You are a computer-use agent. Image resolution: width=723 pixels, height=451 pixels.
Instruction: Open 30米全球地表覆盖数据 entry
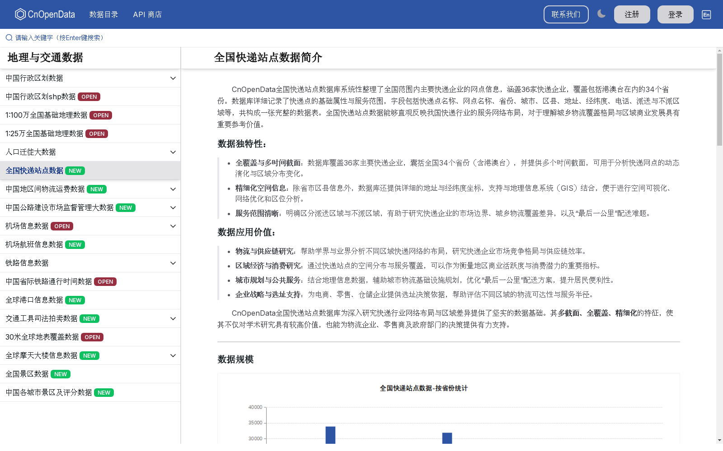90,337
